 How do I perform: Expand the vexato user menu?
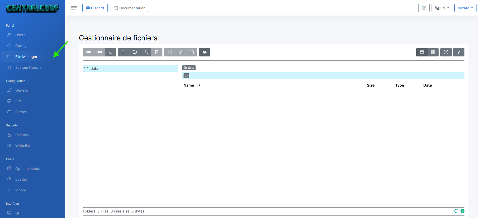(x=465, y=8)
